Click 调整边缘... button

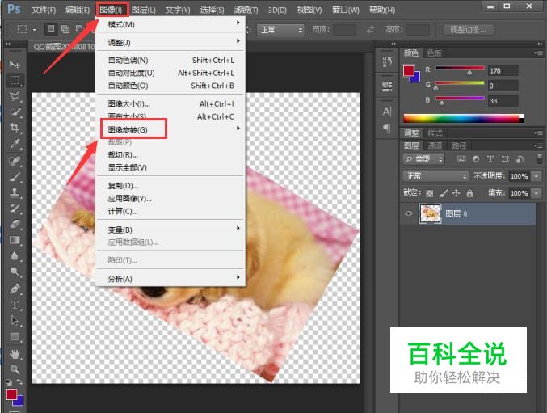[468, 30]
